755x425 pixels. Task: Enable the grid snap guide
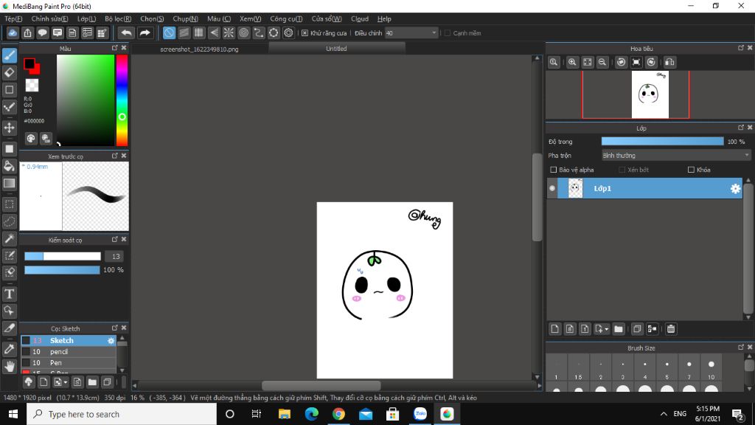click(199, 32)
